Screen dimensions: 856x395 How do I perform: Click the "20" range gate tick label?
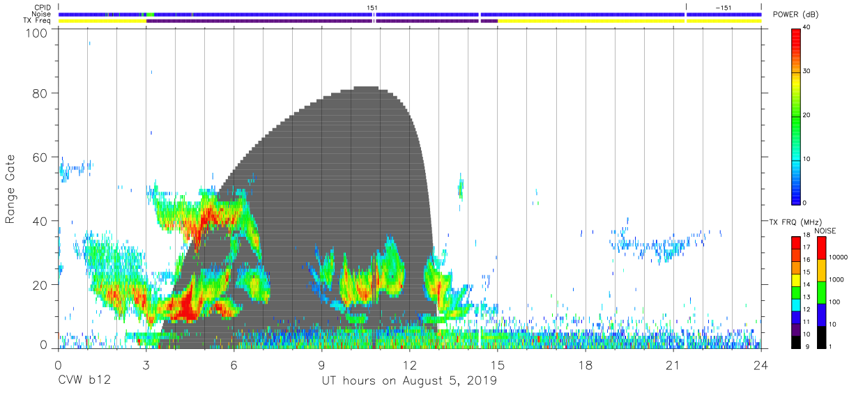click(40, 285)
